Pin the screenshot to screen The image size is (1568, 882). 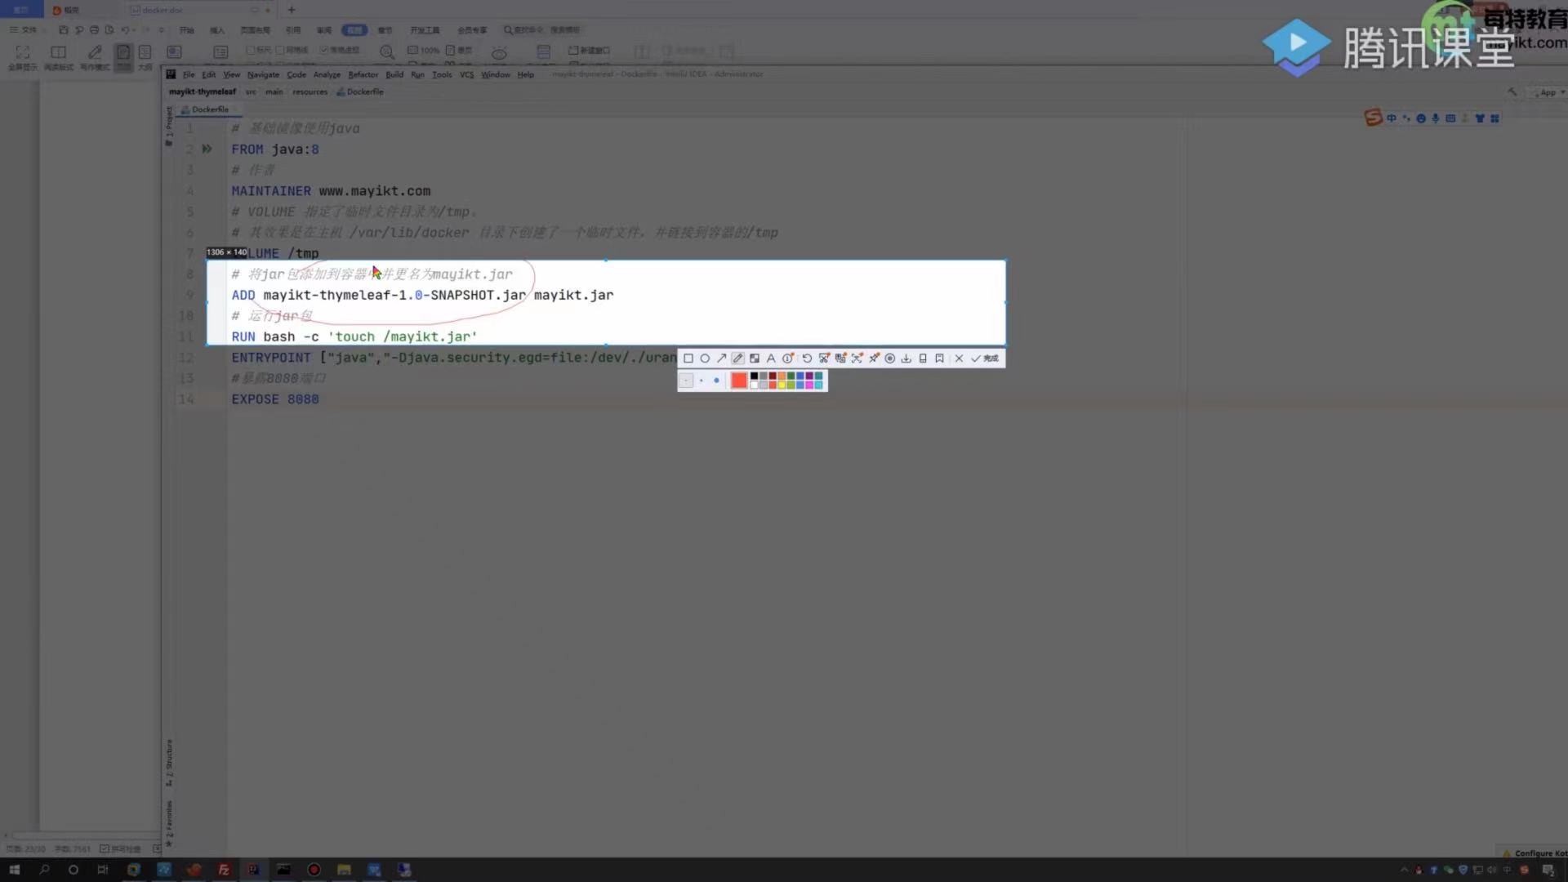tap(874, 359)
